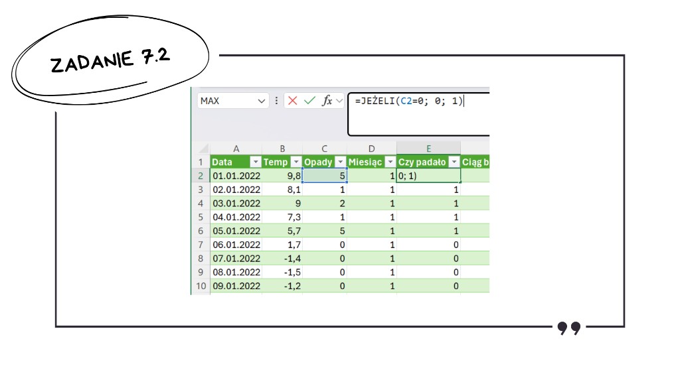The image size is (680, 382).
Task: Select date cell 06.01.2022
Action: pos(236,245)
